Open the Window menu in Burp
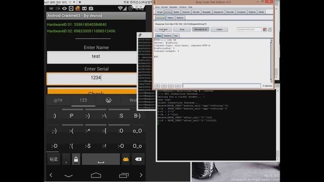The width and height of the screenshot is (324, 182). click(183, 7)
